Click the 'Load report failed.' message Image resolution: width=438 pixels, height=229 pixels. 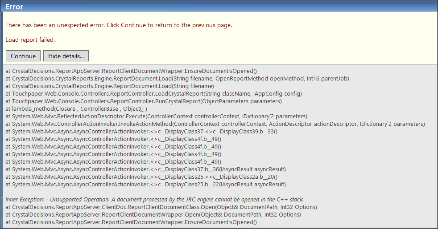click(x=30, y=40)
